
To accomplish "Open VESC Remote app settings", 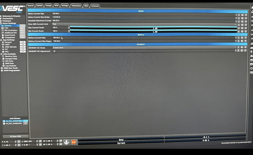I will tap(11, 47).
